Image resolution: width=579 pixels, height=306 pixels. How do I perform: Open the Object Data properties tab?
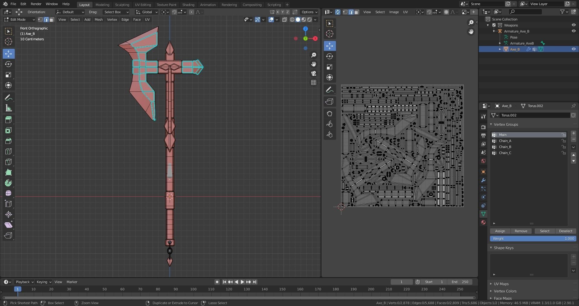483,214
